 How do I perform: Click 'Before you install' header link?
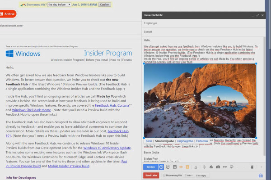(x=97, y=60)
